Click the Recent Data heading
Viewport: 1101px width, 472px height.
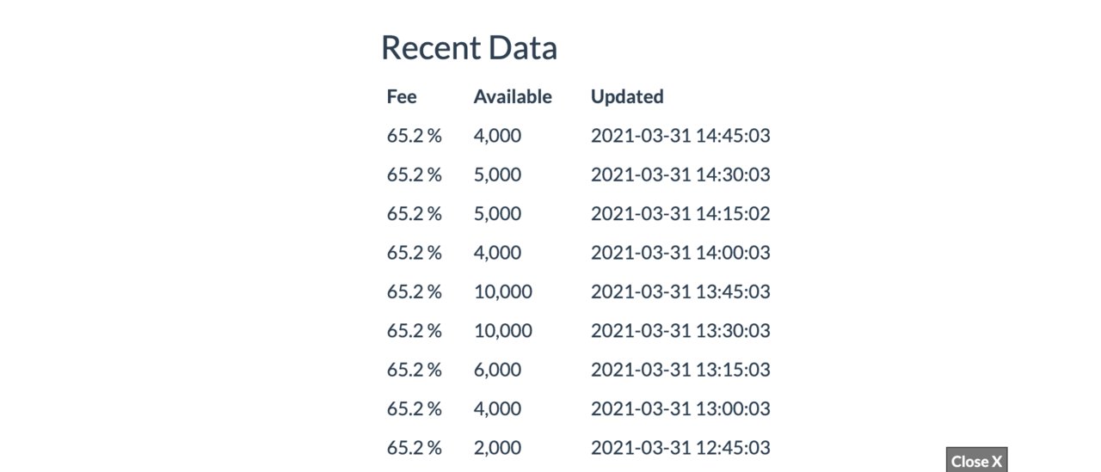click(x=469, y=47)
